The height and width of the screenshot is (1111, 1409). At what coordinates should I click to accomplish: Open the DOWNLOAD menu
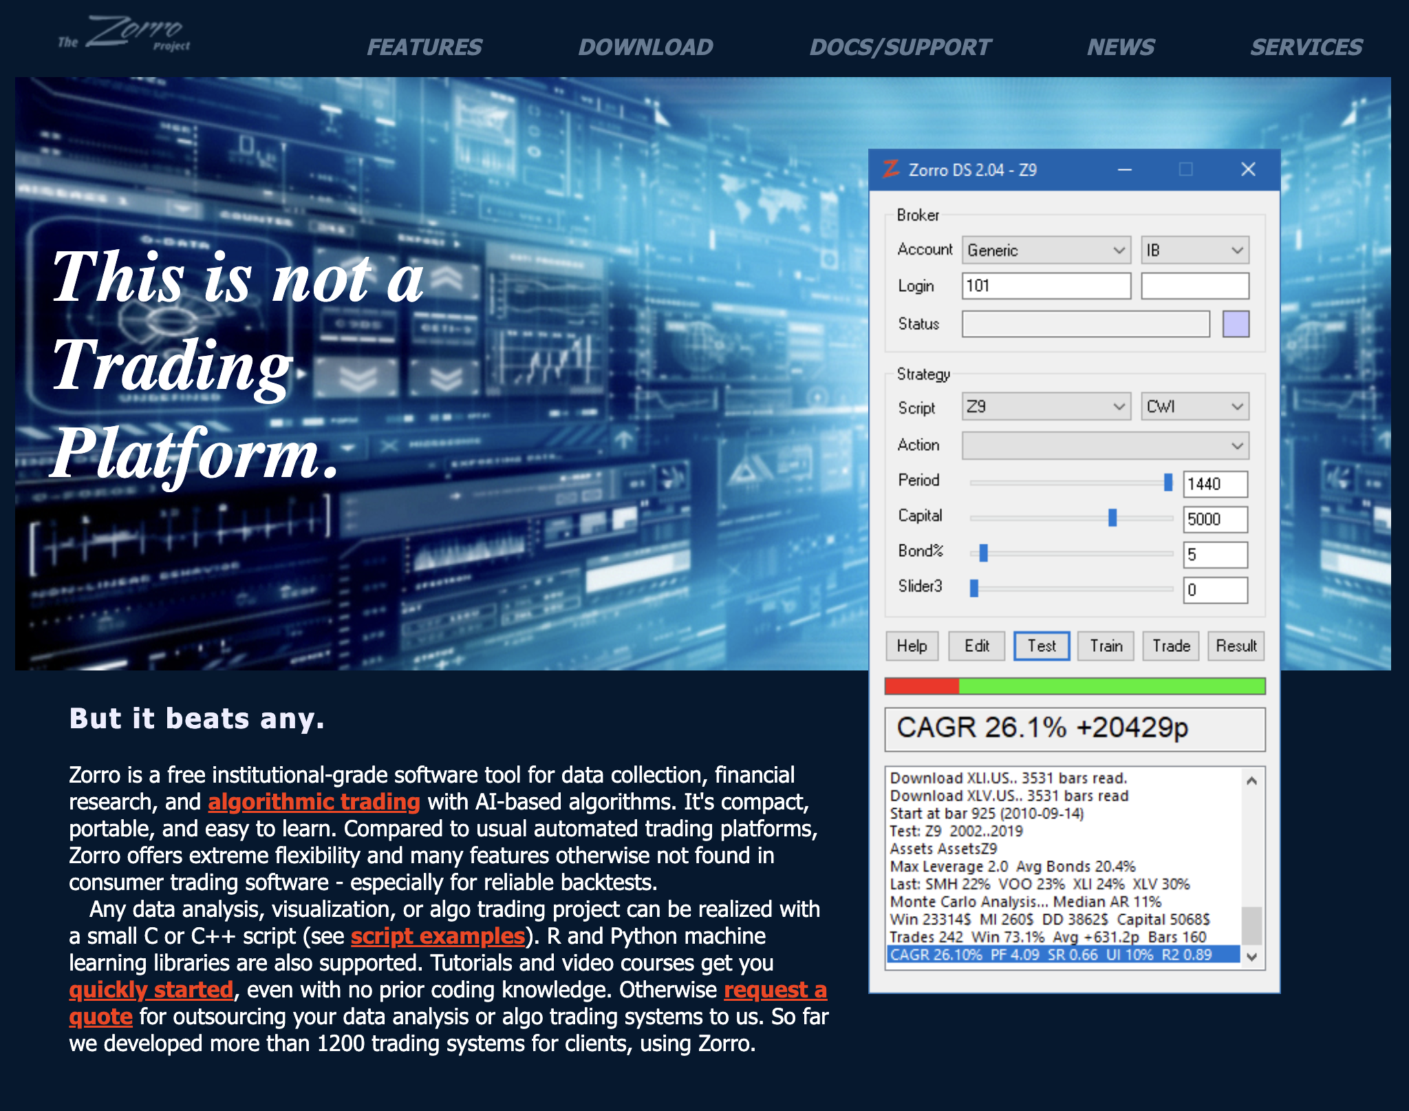645,47
